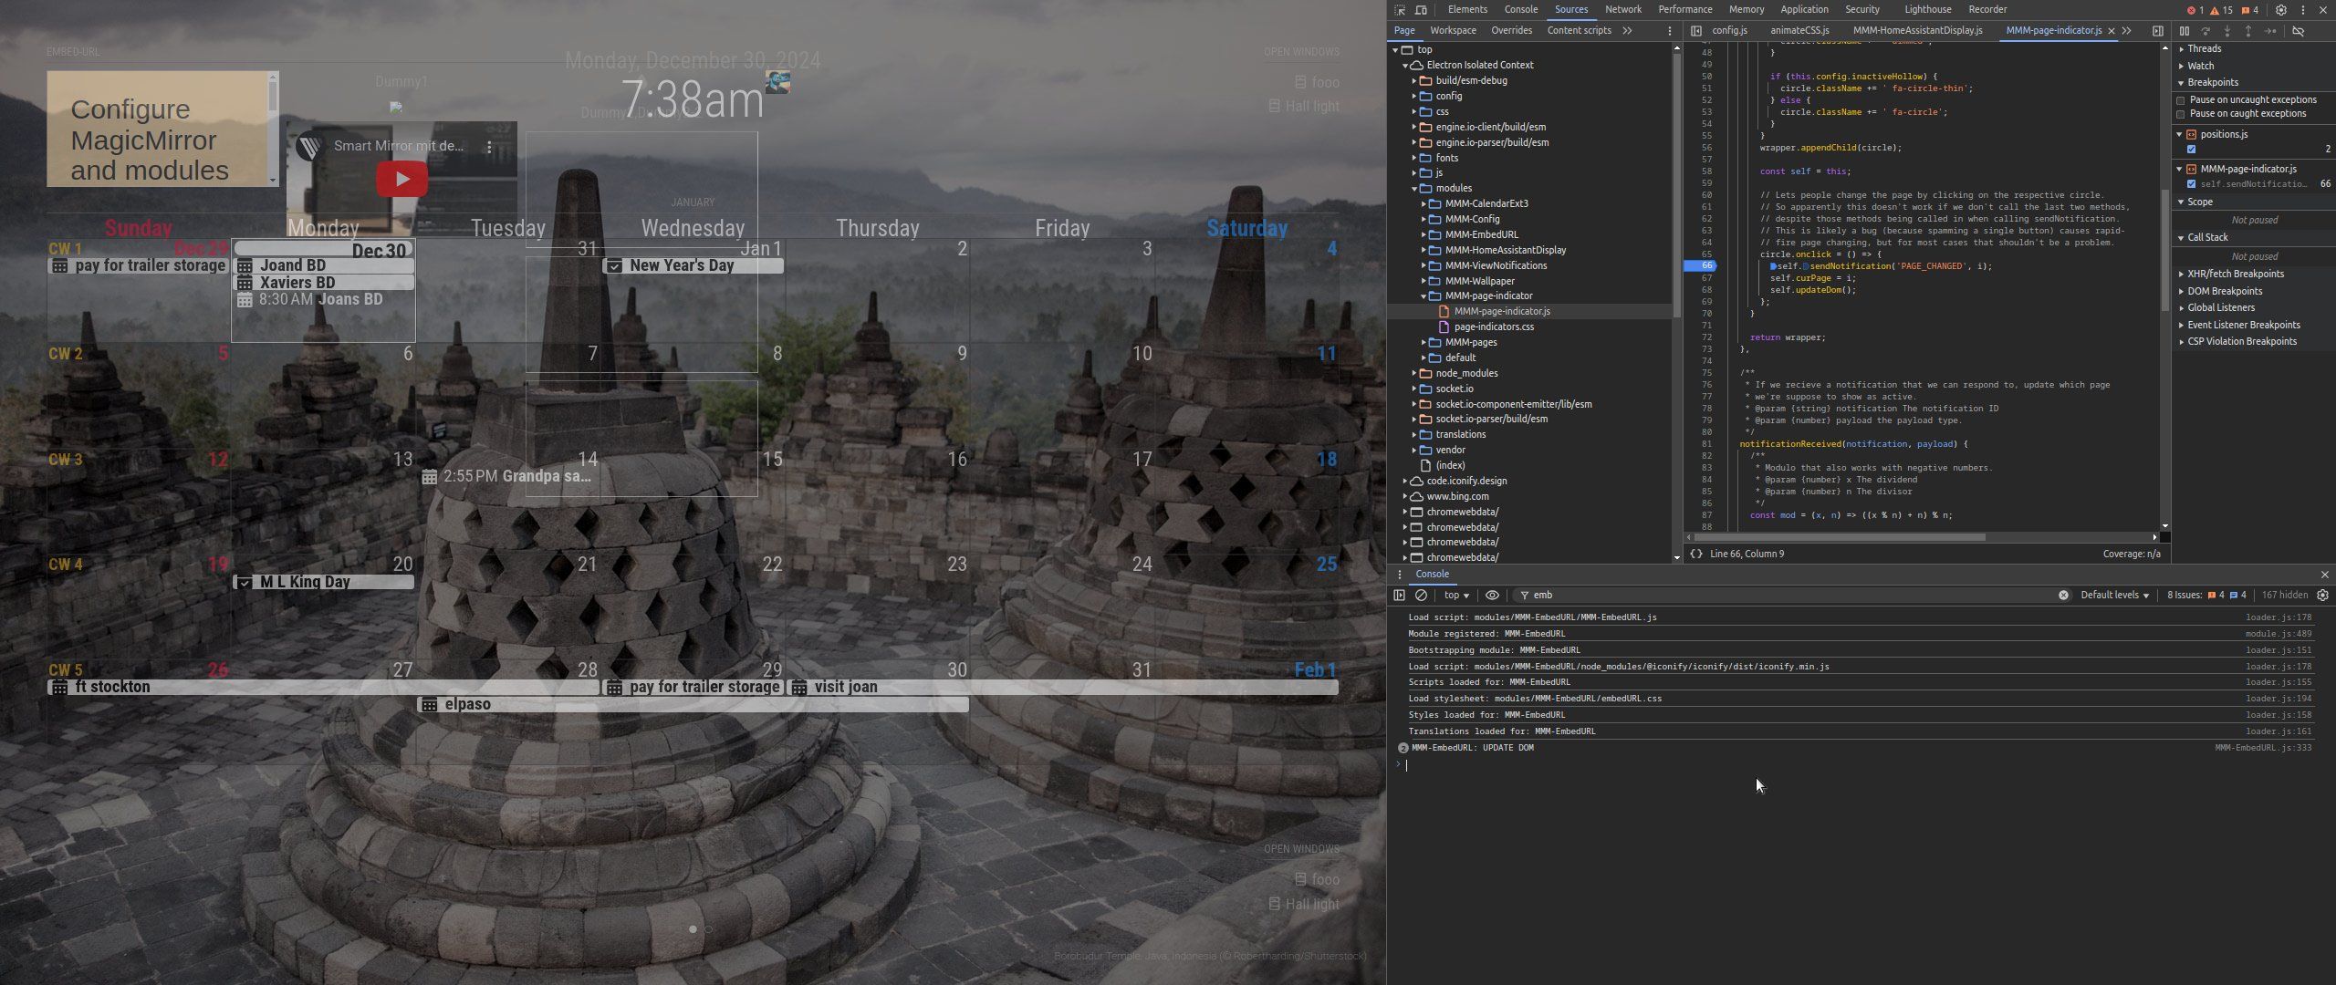Open the config.js file tab

click(1728, 30)
